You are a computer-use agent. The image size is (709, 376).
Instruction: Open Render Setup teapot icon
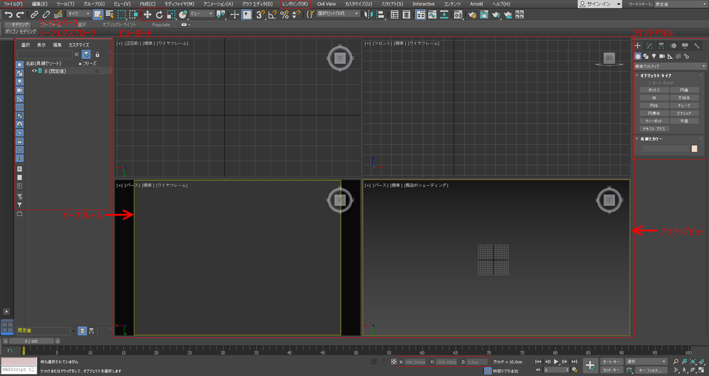click(472, 15)
